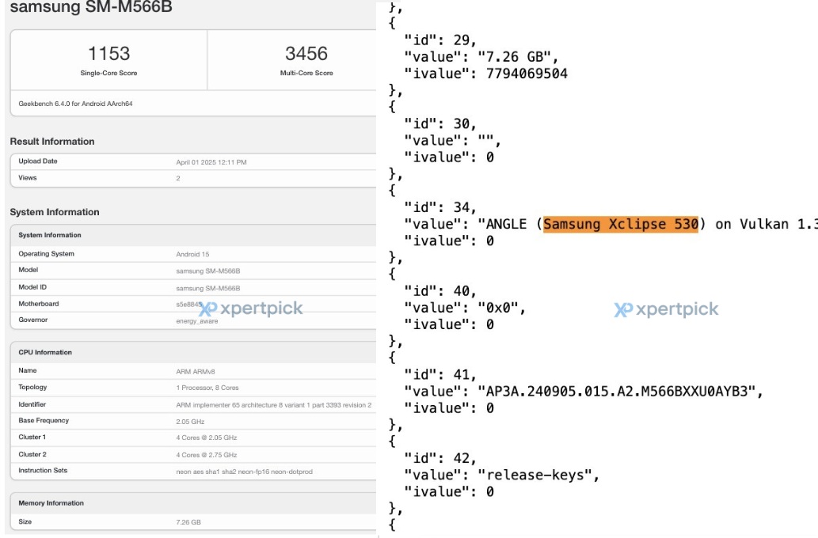Screen dimensions: 818x538
Task: Click 'on Vulkan 1.3' in JSON value
Action: (x=766, y=224)
